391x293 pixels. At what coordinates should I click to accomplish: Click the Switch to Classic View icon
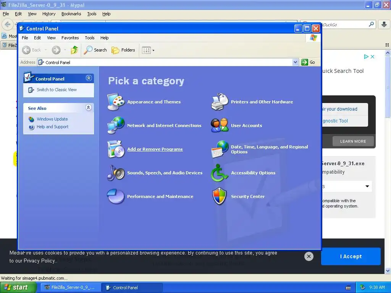point(31,90)
